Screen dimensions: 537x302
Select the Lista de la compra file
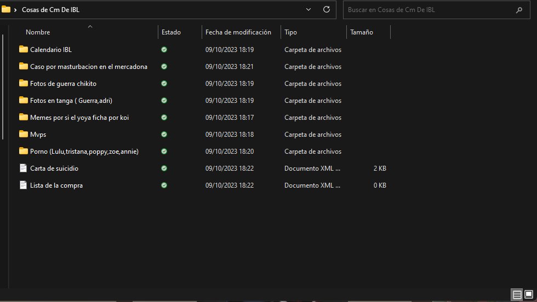point(56,185)
